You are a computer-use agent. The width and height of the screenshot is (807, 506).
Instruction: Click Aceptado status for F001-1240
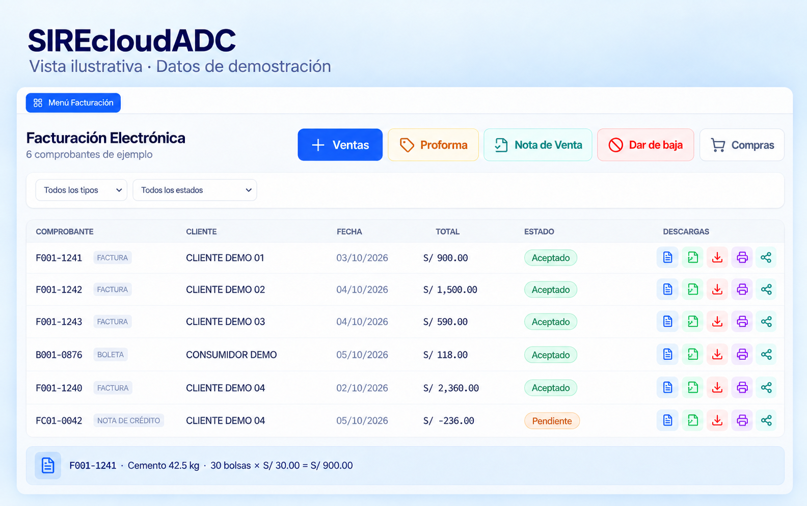coord(551,388)
